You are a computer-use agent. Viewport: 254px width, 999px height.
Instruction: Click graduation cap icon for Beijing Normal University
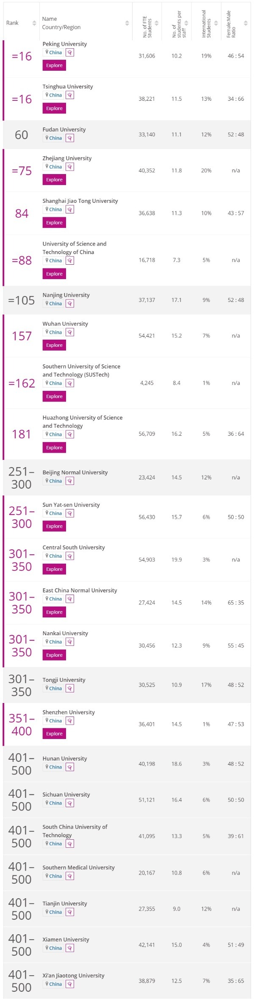coord(70,481)
